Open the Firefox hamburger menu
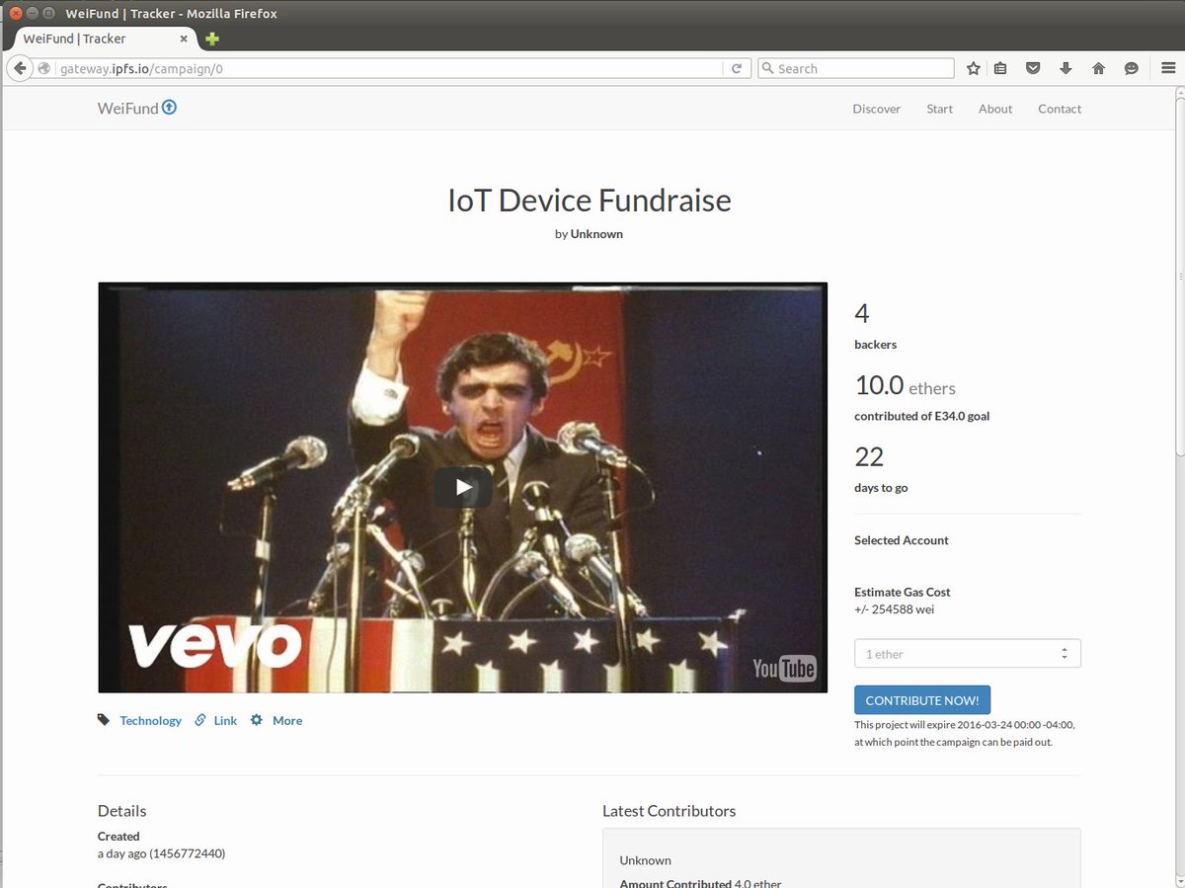 (x=1168, y=68)
